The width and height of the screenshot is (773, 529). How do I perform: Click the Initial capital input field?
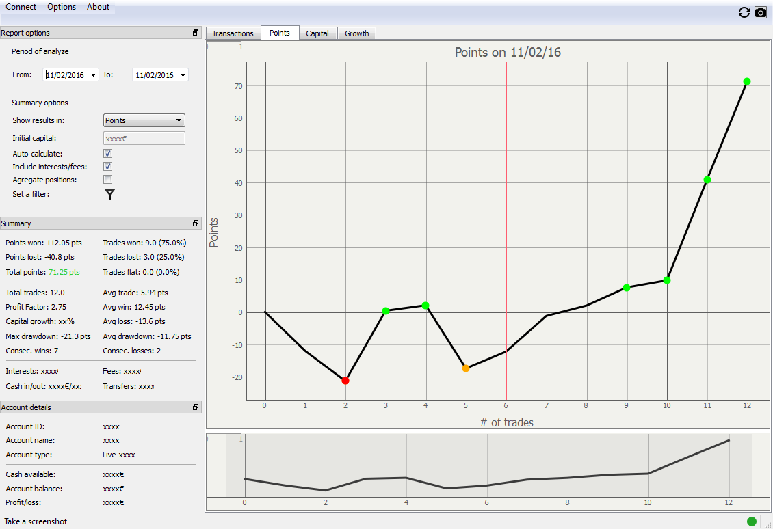click(x=144, y=139)
